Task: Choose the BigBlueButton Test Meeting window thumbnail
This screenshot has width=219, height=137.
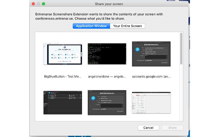Action: pos(63,54)
